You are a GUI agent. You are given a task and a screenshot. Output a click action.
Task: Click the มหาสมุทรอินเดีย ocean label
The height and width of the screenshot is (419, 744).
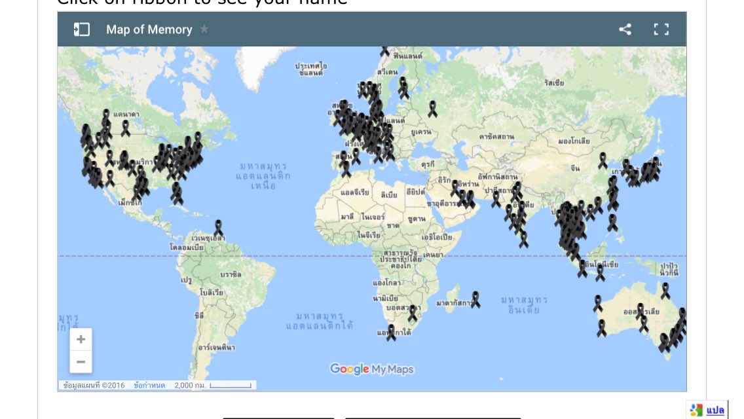525,304
